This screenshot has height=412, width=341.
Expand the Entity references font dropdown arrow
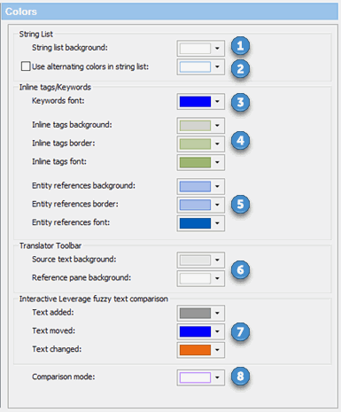(x=217, y=223)
